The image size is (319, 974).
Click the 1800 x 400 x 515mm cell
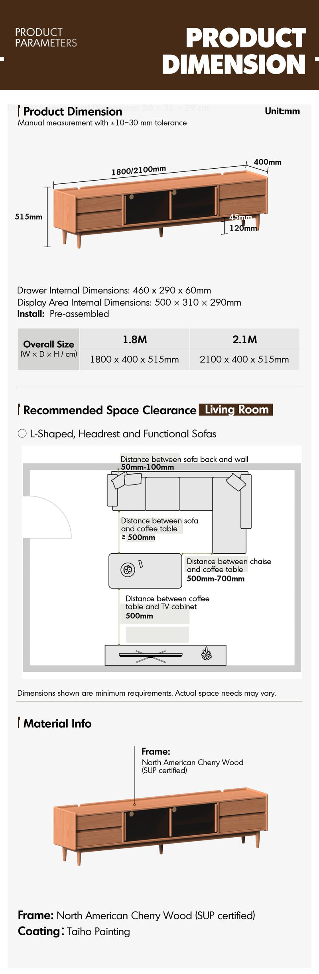[134, 360]
